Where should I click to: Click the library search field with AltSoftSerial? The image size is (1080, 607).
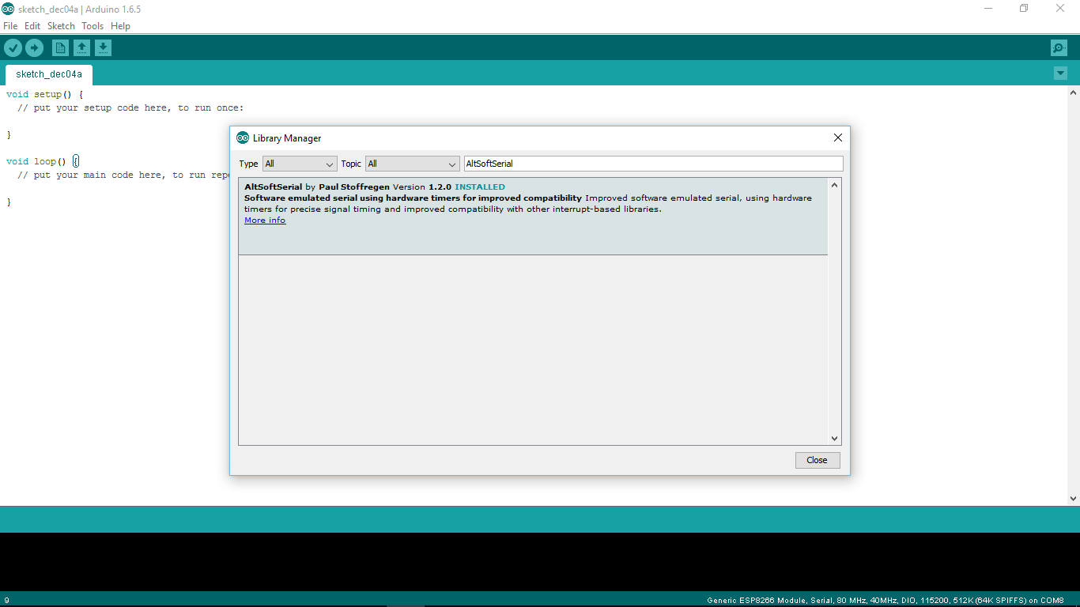click(x=653, y=164)
